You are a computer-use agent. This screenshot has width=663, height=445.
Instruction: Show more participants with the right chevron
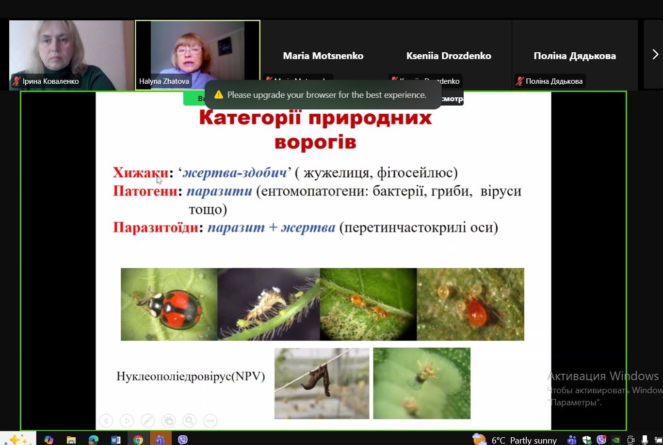click(x=655, y=54)
